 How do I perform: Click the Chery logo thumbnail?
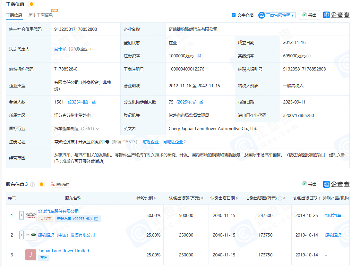[31, 216]
